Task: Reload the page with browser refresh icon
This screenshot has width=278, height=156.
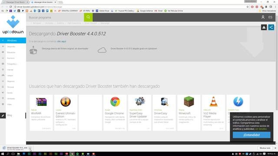Action: pyautogui.click(x=10, y=7)
